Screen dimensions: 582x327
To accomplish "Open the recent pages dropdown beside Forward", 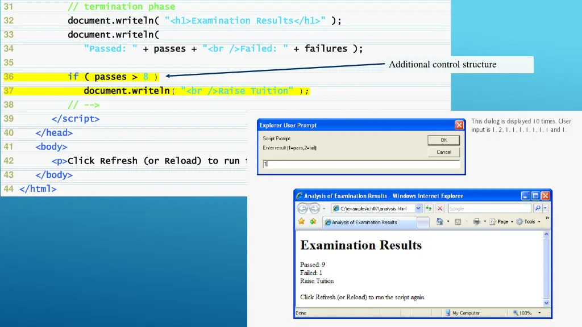I will (x=324, y=209).
